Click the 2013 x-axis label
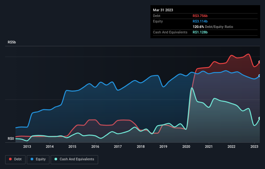Viewport: 265px width, 169px height. tap(27, 147)
